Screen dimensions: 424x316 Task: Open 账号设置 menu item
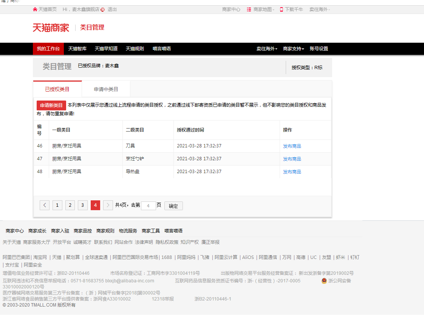tap(319, 49)
